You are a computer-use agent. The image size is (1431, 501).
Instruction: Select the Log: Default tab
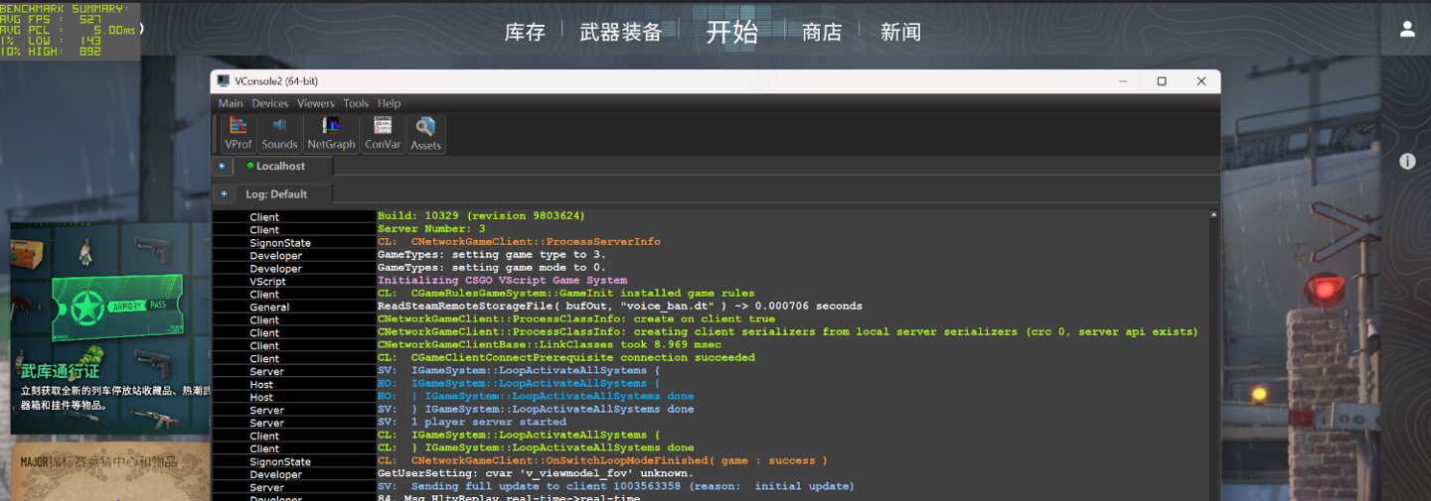pyautogui.click(x=276, y=194)
